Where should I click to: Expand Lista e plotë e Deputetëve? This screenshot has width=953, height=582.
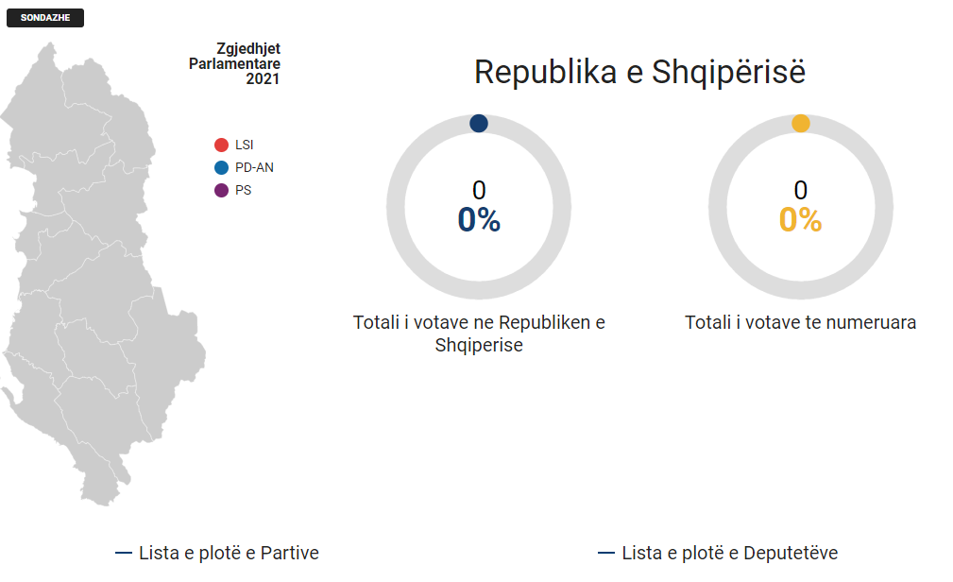[x=729, y=553]
